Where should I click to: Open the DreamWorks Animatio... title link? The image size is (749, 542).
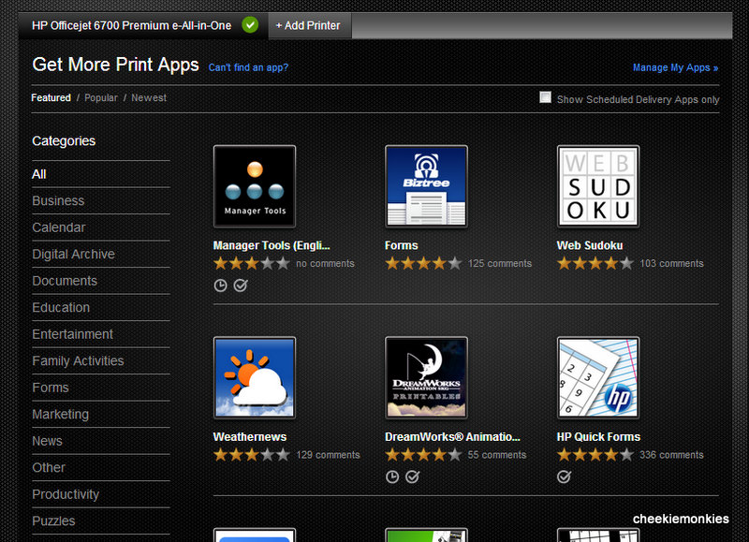(x=452, y=437)
